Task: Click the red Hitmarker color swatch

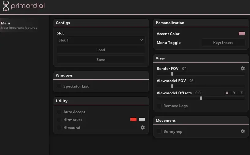Action: [133, 120]
